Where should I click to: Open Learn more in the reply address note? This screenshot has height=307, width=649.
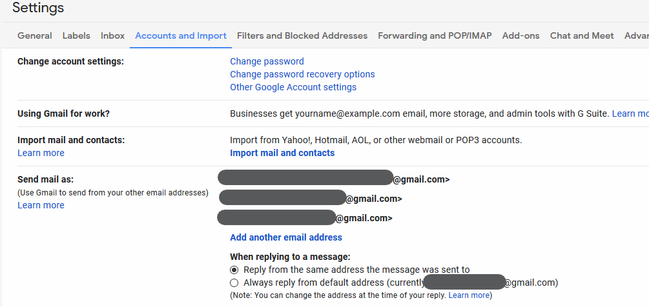tap(469, 295)
